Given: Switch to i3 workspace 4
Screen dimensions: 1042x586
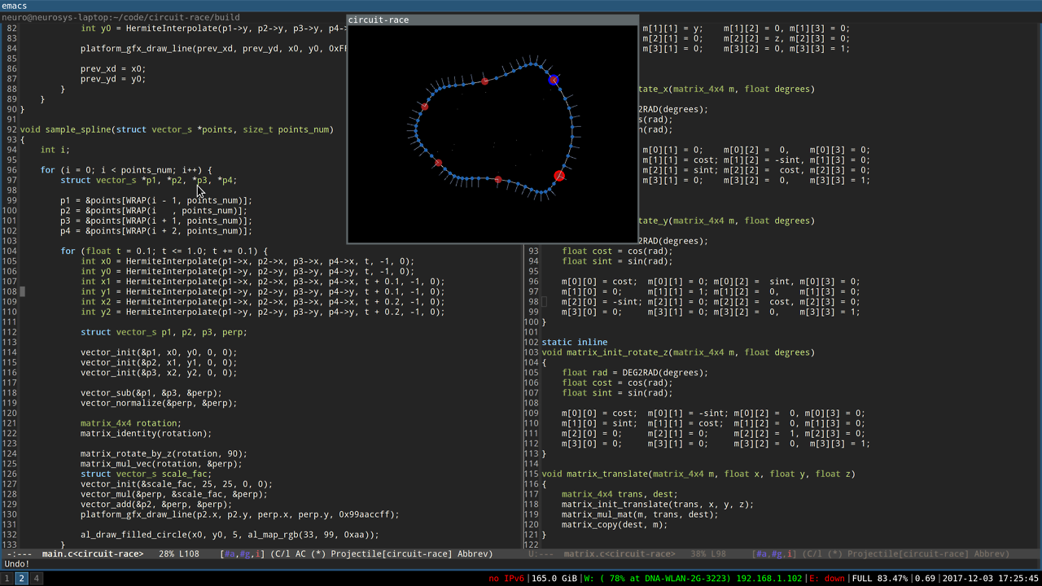Looking at the screenshot, I should click(37, 579).
